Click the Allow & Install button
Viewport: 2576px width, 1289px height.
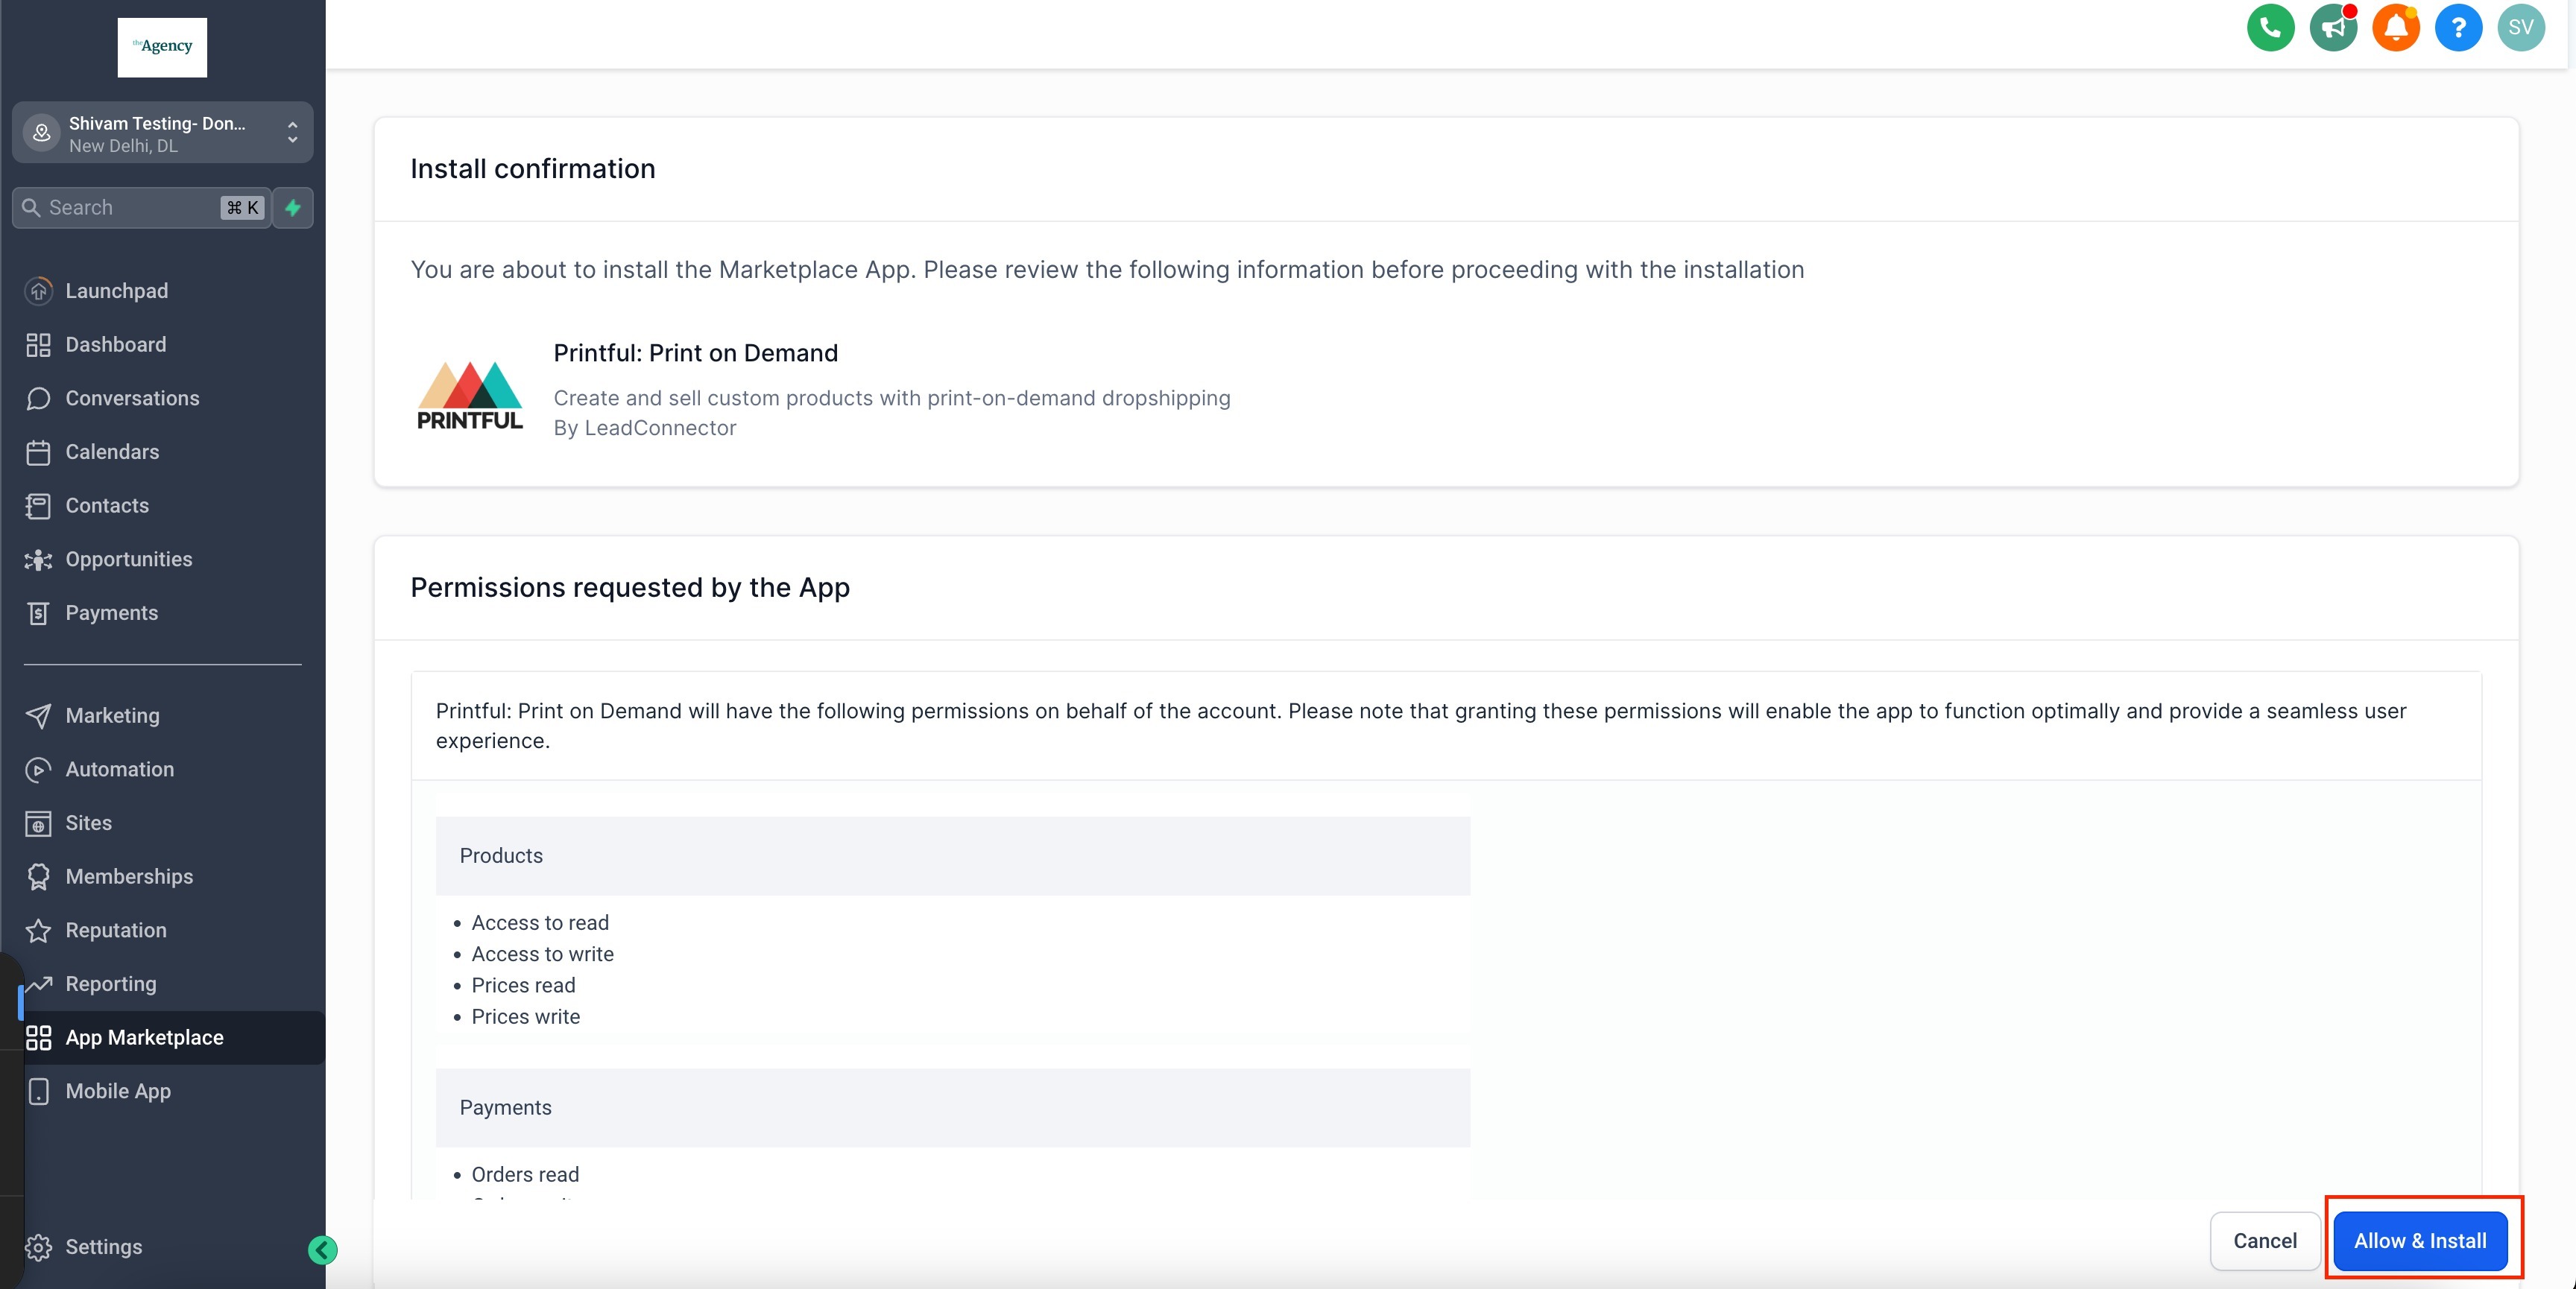(x=2419, y=1241)
